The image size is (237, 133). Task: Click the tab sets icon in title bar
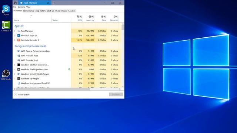click(15, 3)
